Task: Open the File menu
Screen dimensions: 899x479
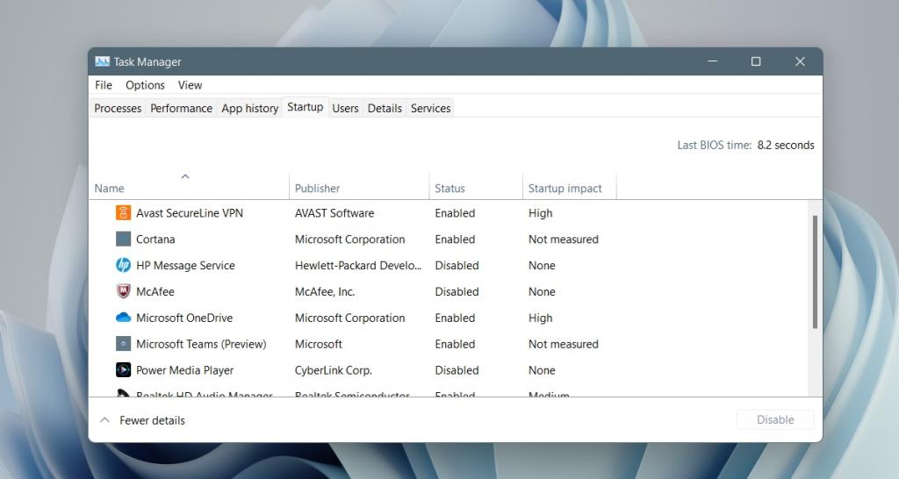Action: [104, 85]
